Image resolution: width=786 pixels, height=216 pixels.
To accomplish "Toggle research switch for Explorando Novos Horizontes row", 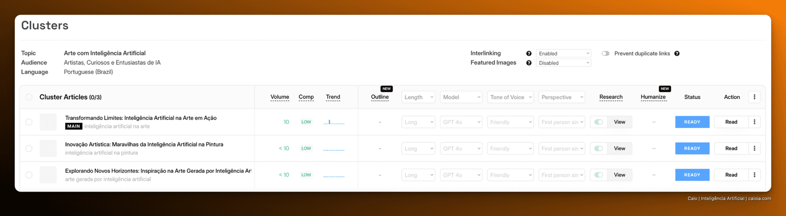I will point(598,175).
